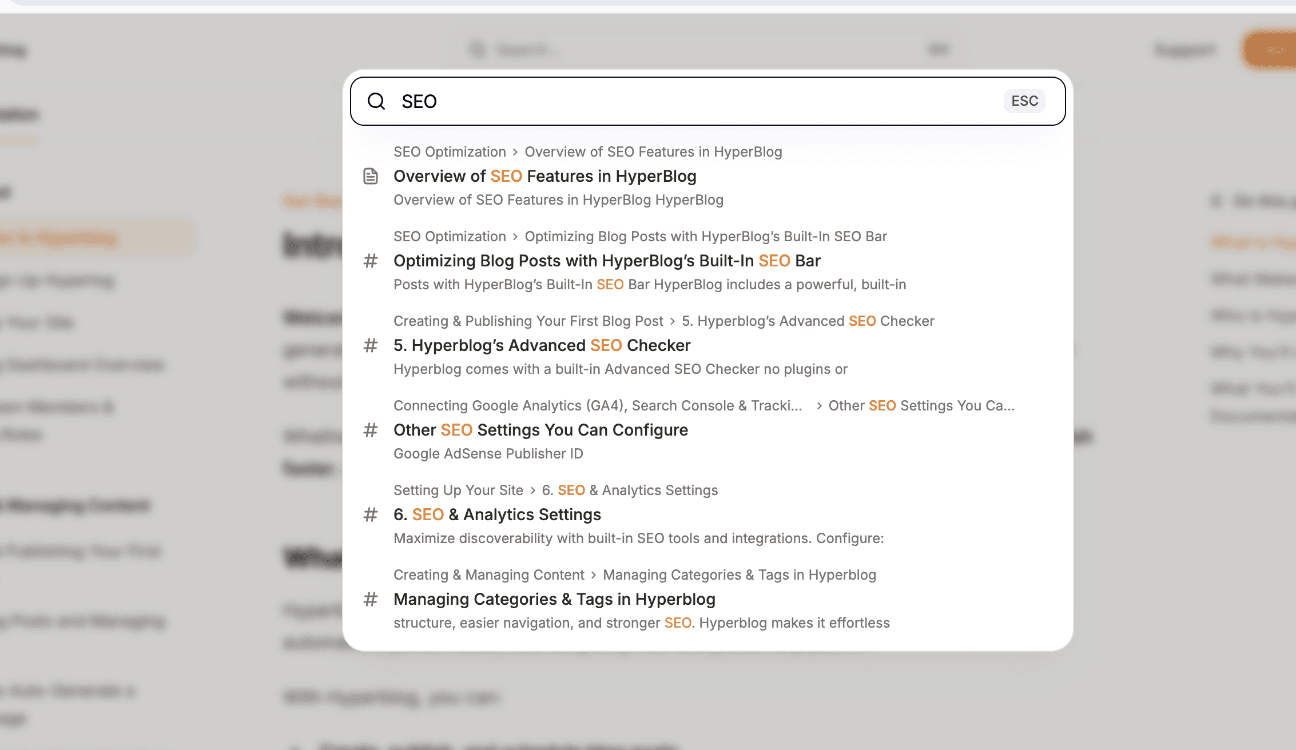Screen dimensions: 1296x750
Task: Open Optimizing Blog Posts with SEO Bar result
Action: (x=606, y=261)
